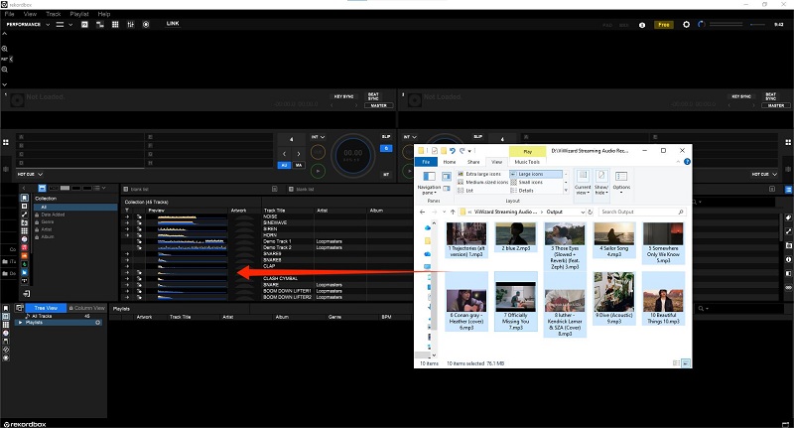Open Music Tools tab in Explorer
Image resolution: width=794 pixels, height=428 pixels.
click(527, 162)
